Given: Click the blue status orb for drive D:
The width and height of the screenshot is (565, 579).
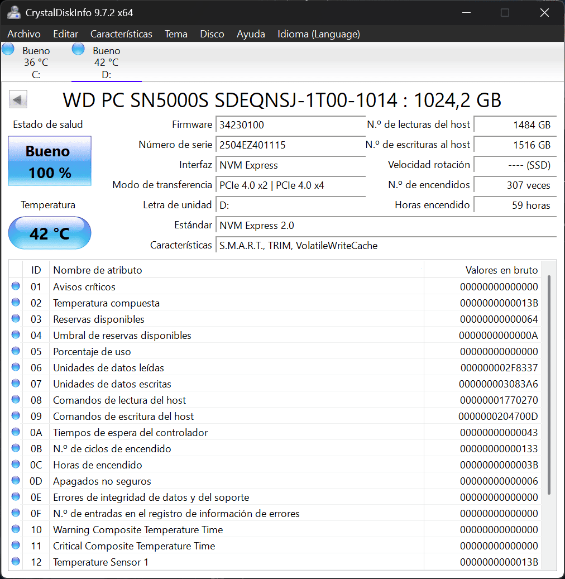Looking at the screenshot, I should pos(79,49).
